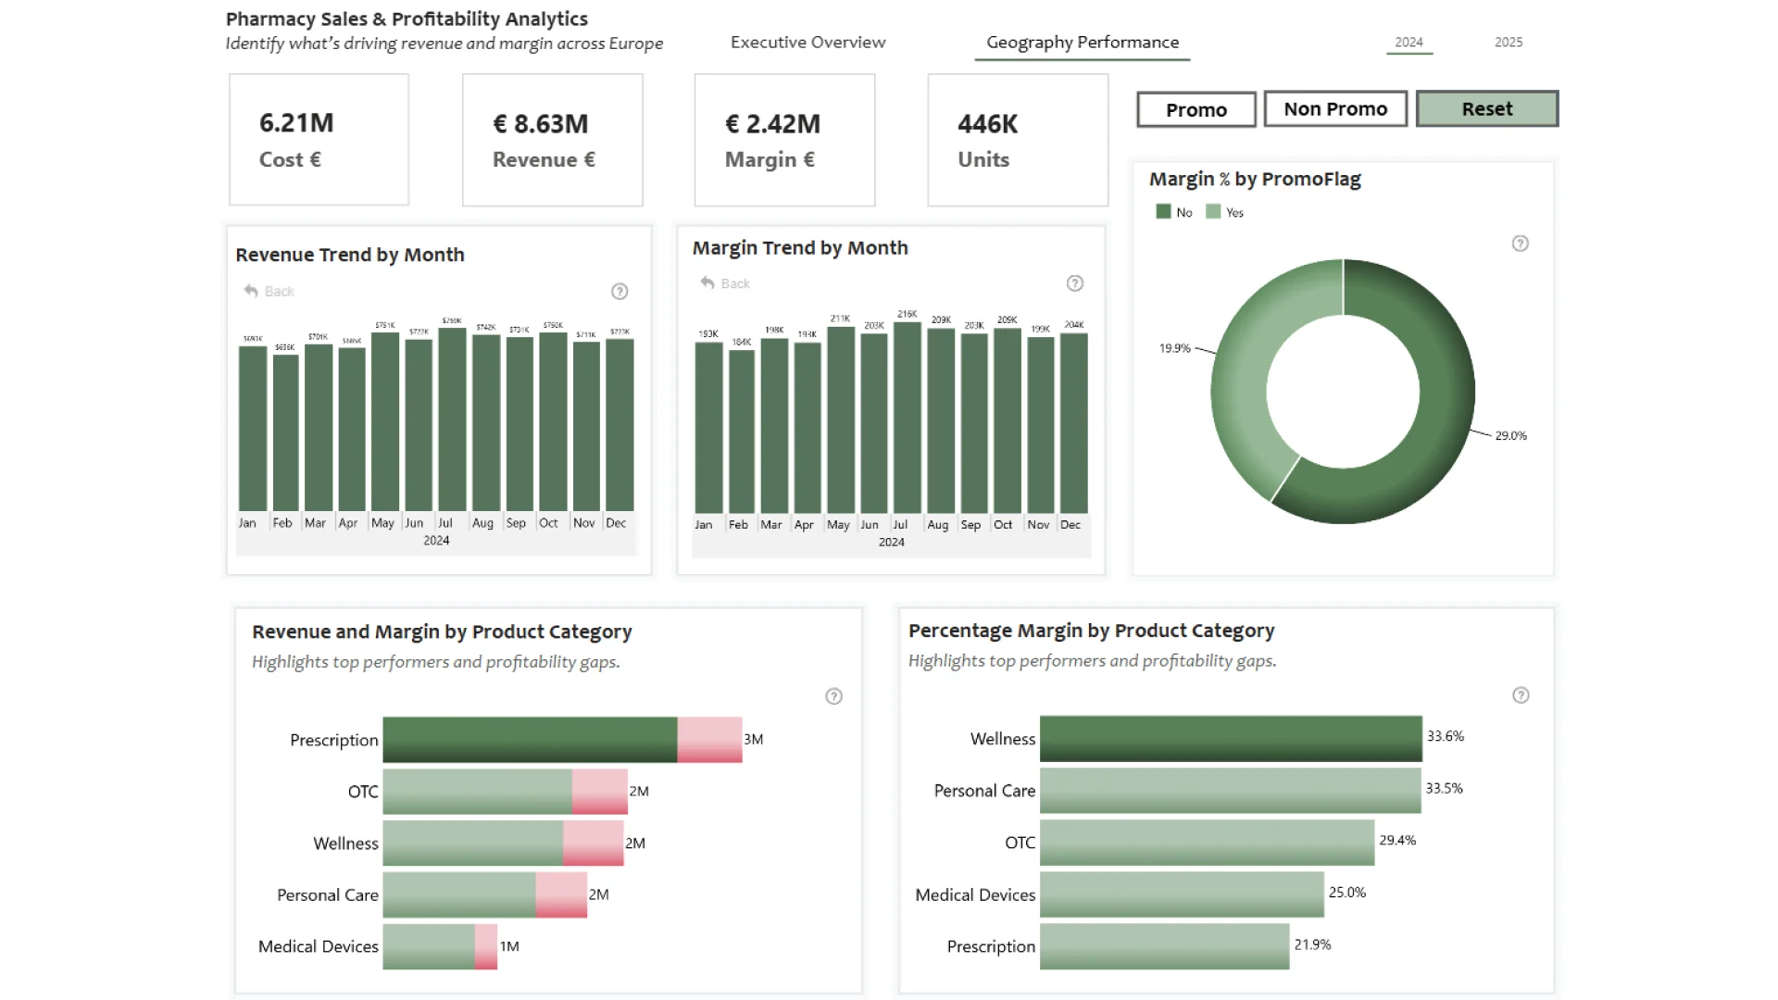Filter by Promo sales

tap(1196, 109)
